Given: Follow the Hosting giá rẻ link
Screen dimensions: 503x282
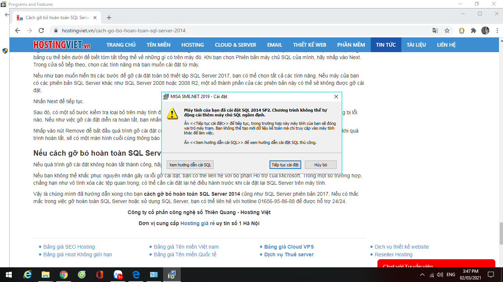Looking at the screenshot, I should pyautogui.click(x=197, y=223).
